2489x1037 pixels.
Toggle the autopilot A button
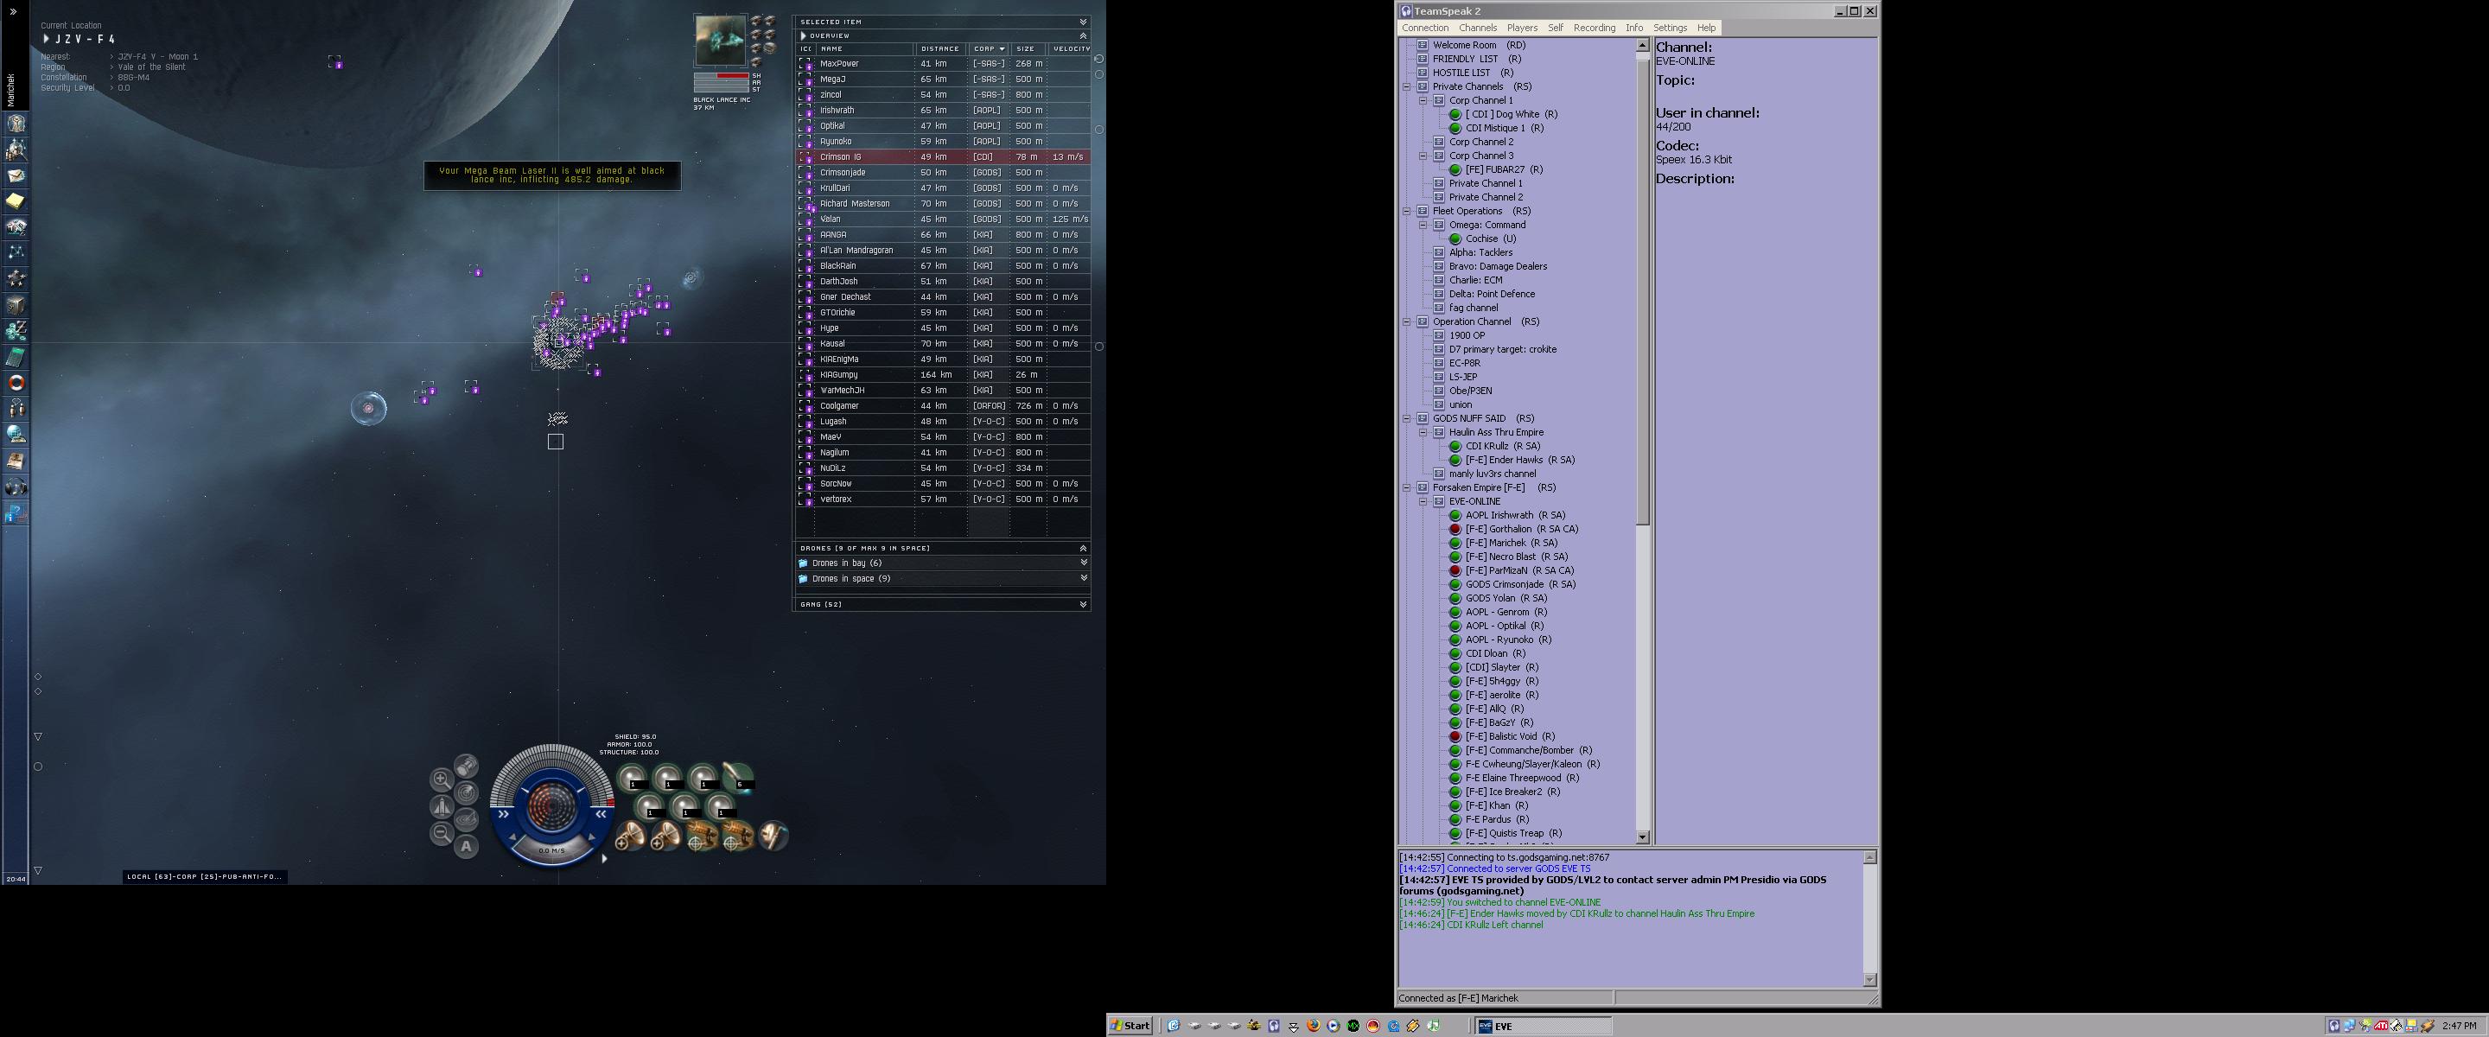click(x=466, y=847)
